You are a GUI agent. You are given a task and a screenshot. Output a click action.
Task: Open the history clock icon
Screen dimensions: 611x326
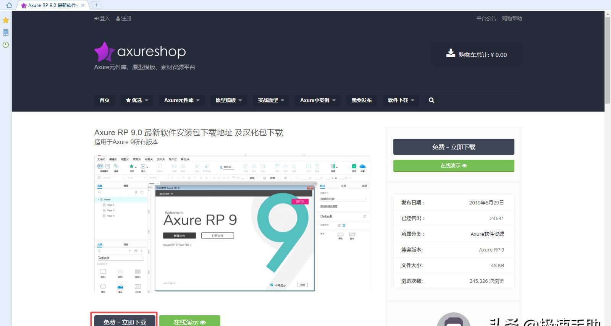pyautogui.click(x=6, y=45)
